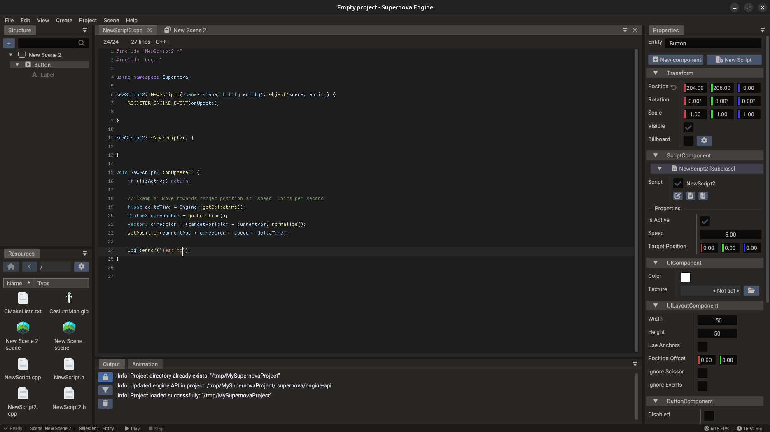Open the Billboard settings gear
The width and height of the screenshot is (770, 432).
pyautogui.click(x=704, y=140)
